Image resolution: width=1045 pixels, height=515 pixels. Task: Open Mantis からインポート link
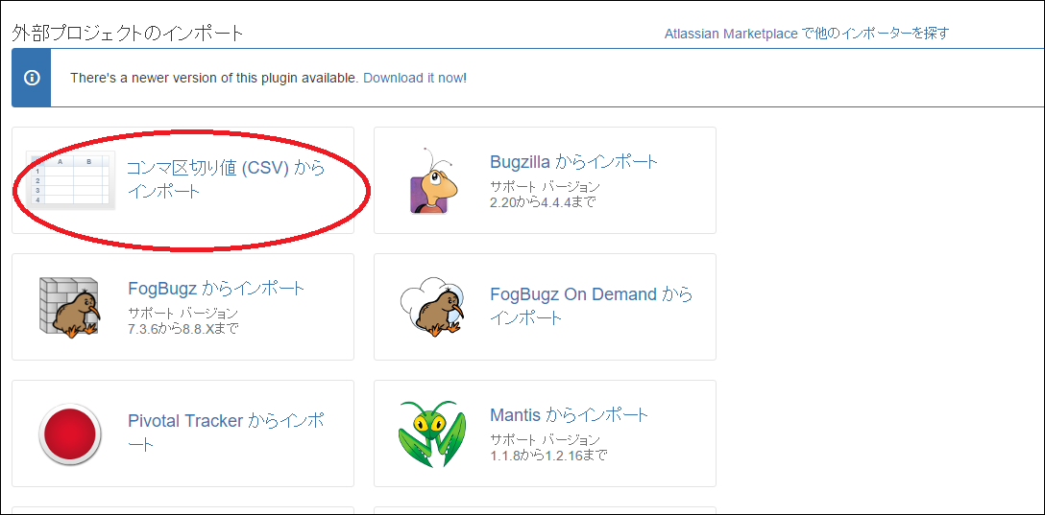(570, 416)
